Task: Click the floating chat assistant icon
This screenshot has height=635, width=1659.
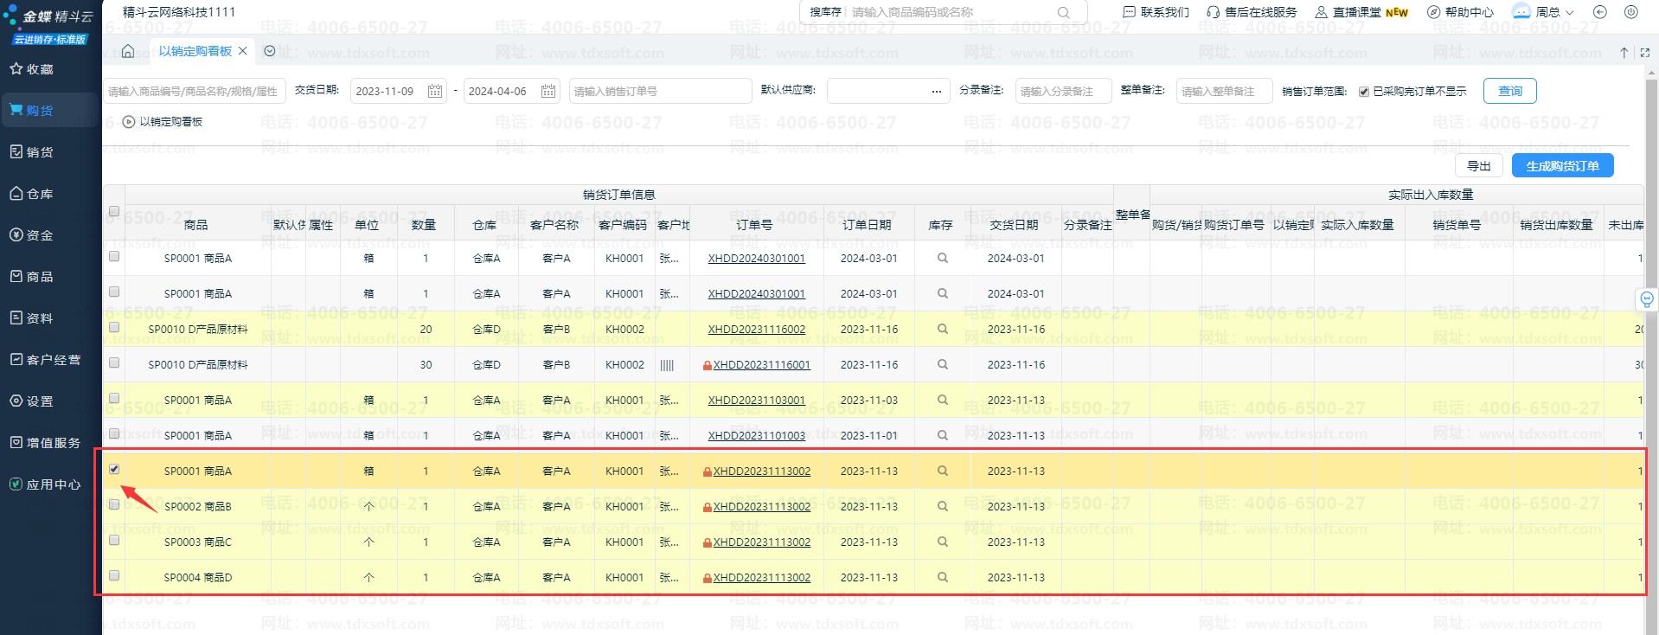Action: click(1647, 299)
